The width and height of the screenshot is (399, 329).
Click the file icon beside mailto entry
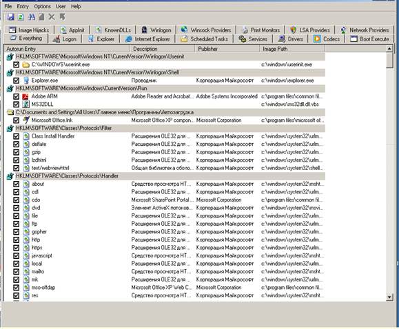coord(26,272)
